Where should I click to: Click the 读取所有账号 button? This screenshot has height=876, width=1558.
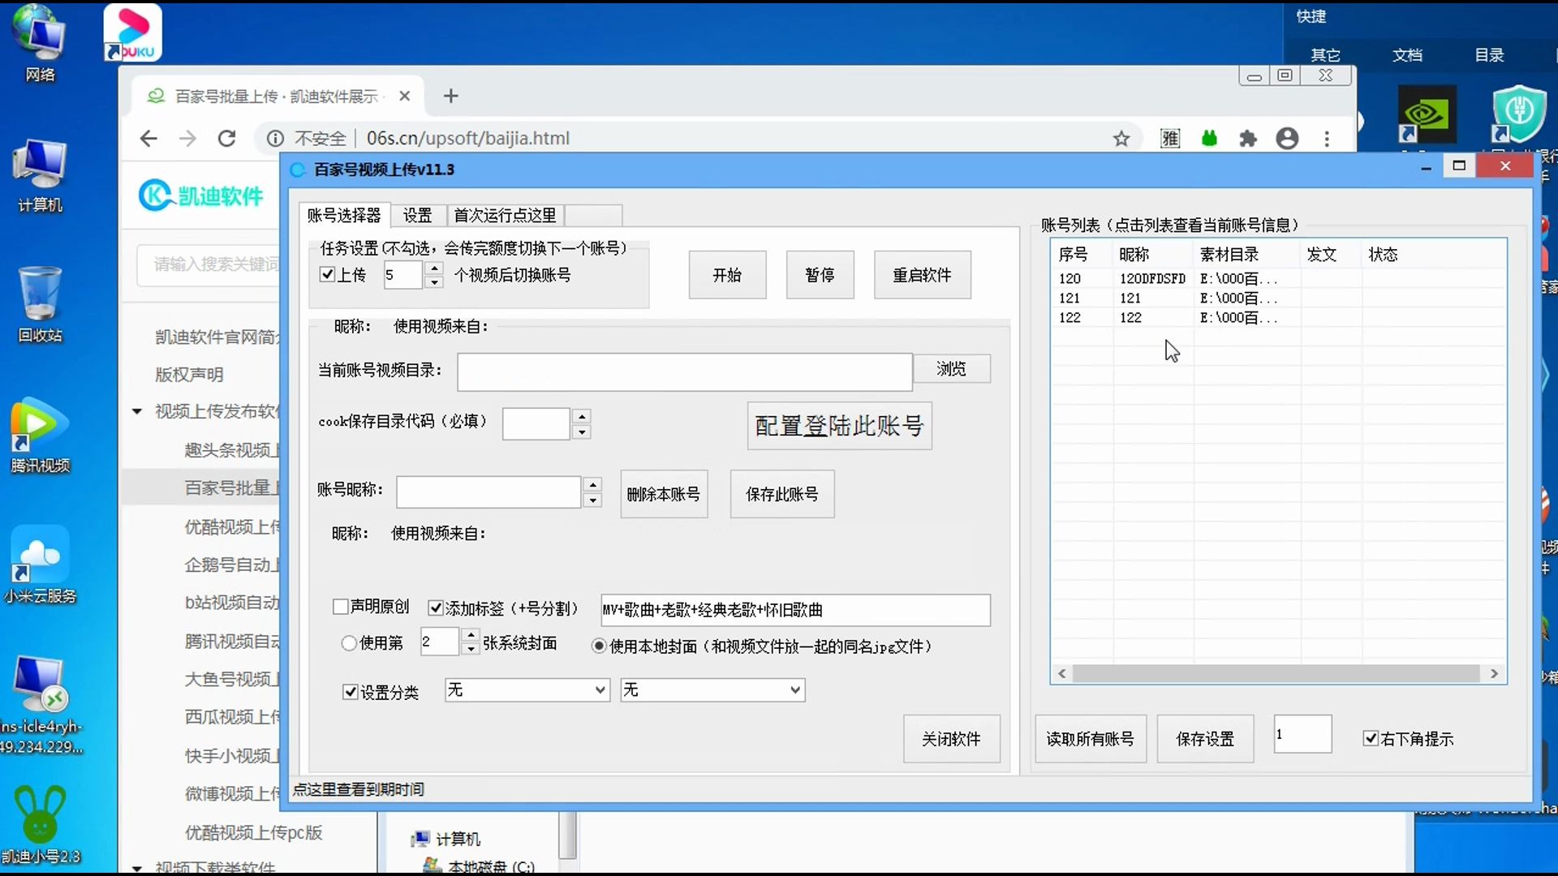(x=1090, y=739)
